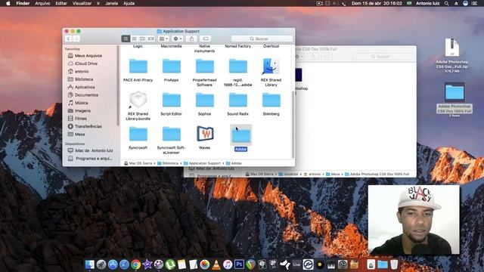
Task: Select the Script Editor folder
Action: (172, 100)
